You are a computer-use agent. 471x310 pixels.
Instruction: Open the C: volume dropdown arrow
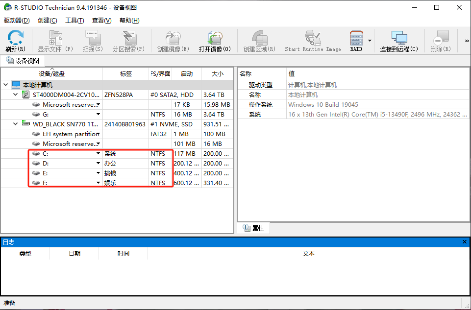[x=98, y=153]
